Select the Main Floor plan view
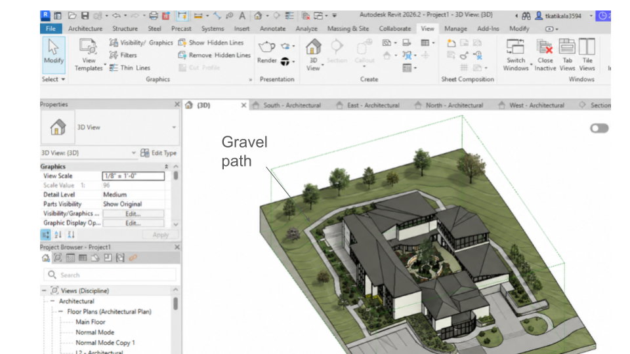This screenshot has width=630, height=354. 91,322
